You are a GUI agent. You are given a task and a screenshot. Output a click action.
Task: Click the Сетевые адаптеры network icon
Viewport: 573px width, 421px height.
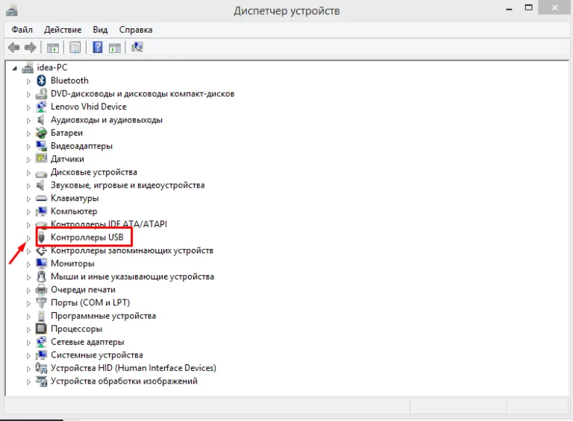tap(41, 342)
